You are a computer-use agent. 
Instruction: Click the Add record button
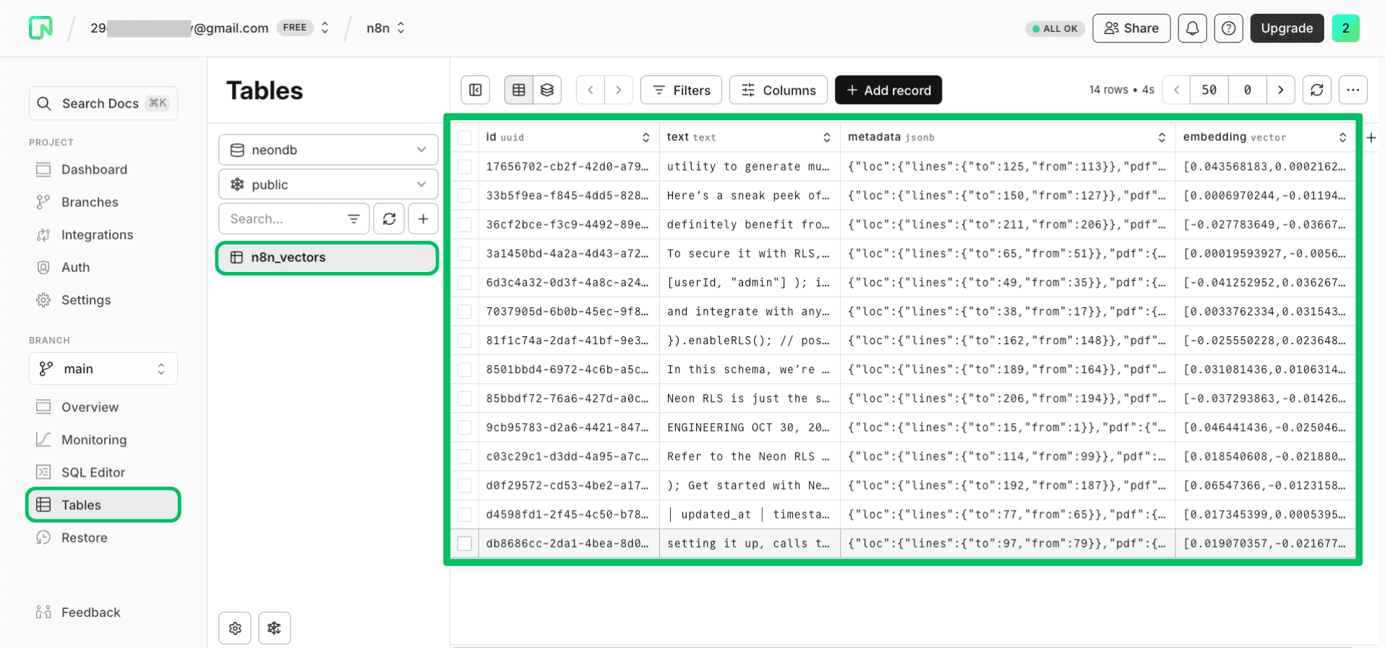point(888,90)
